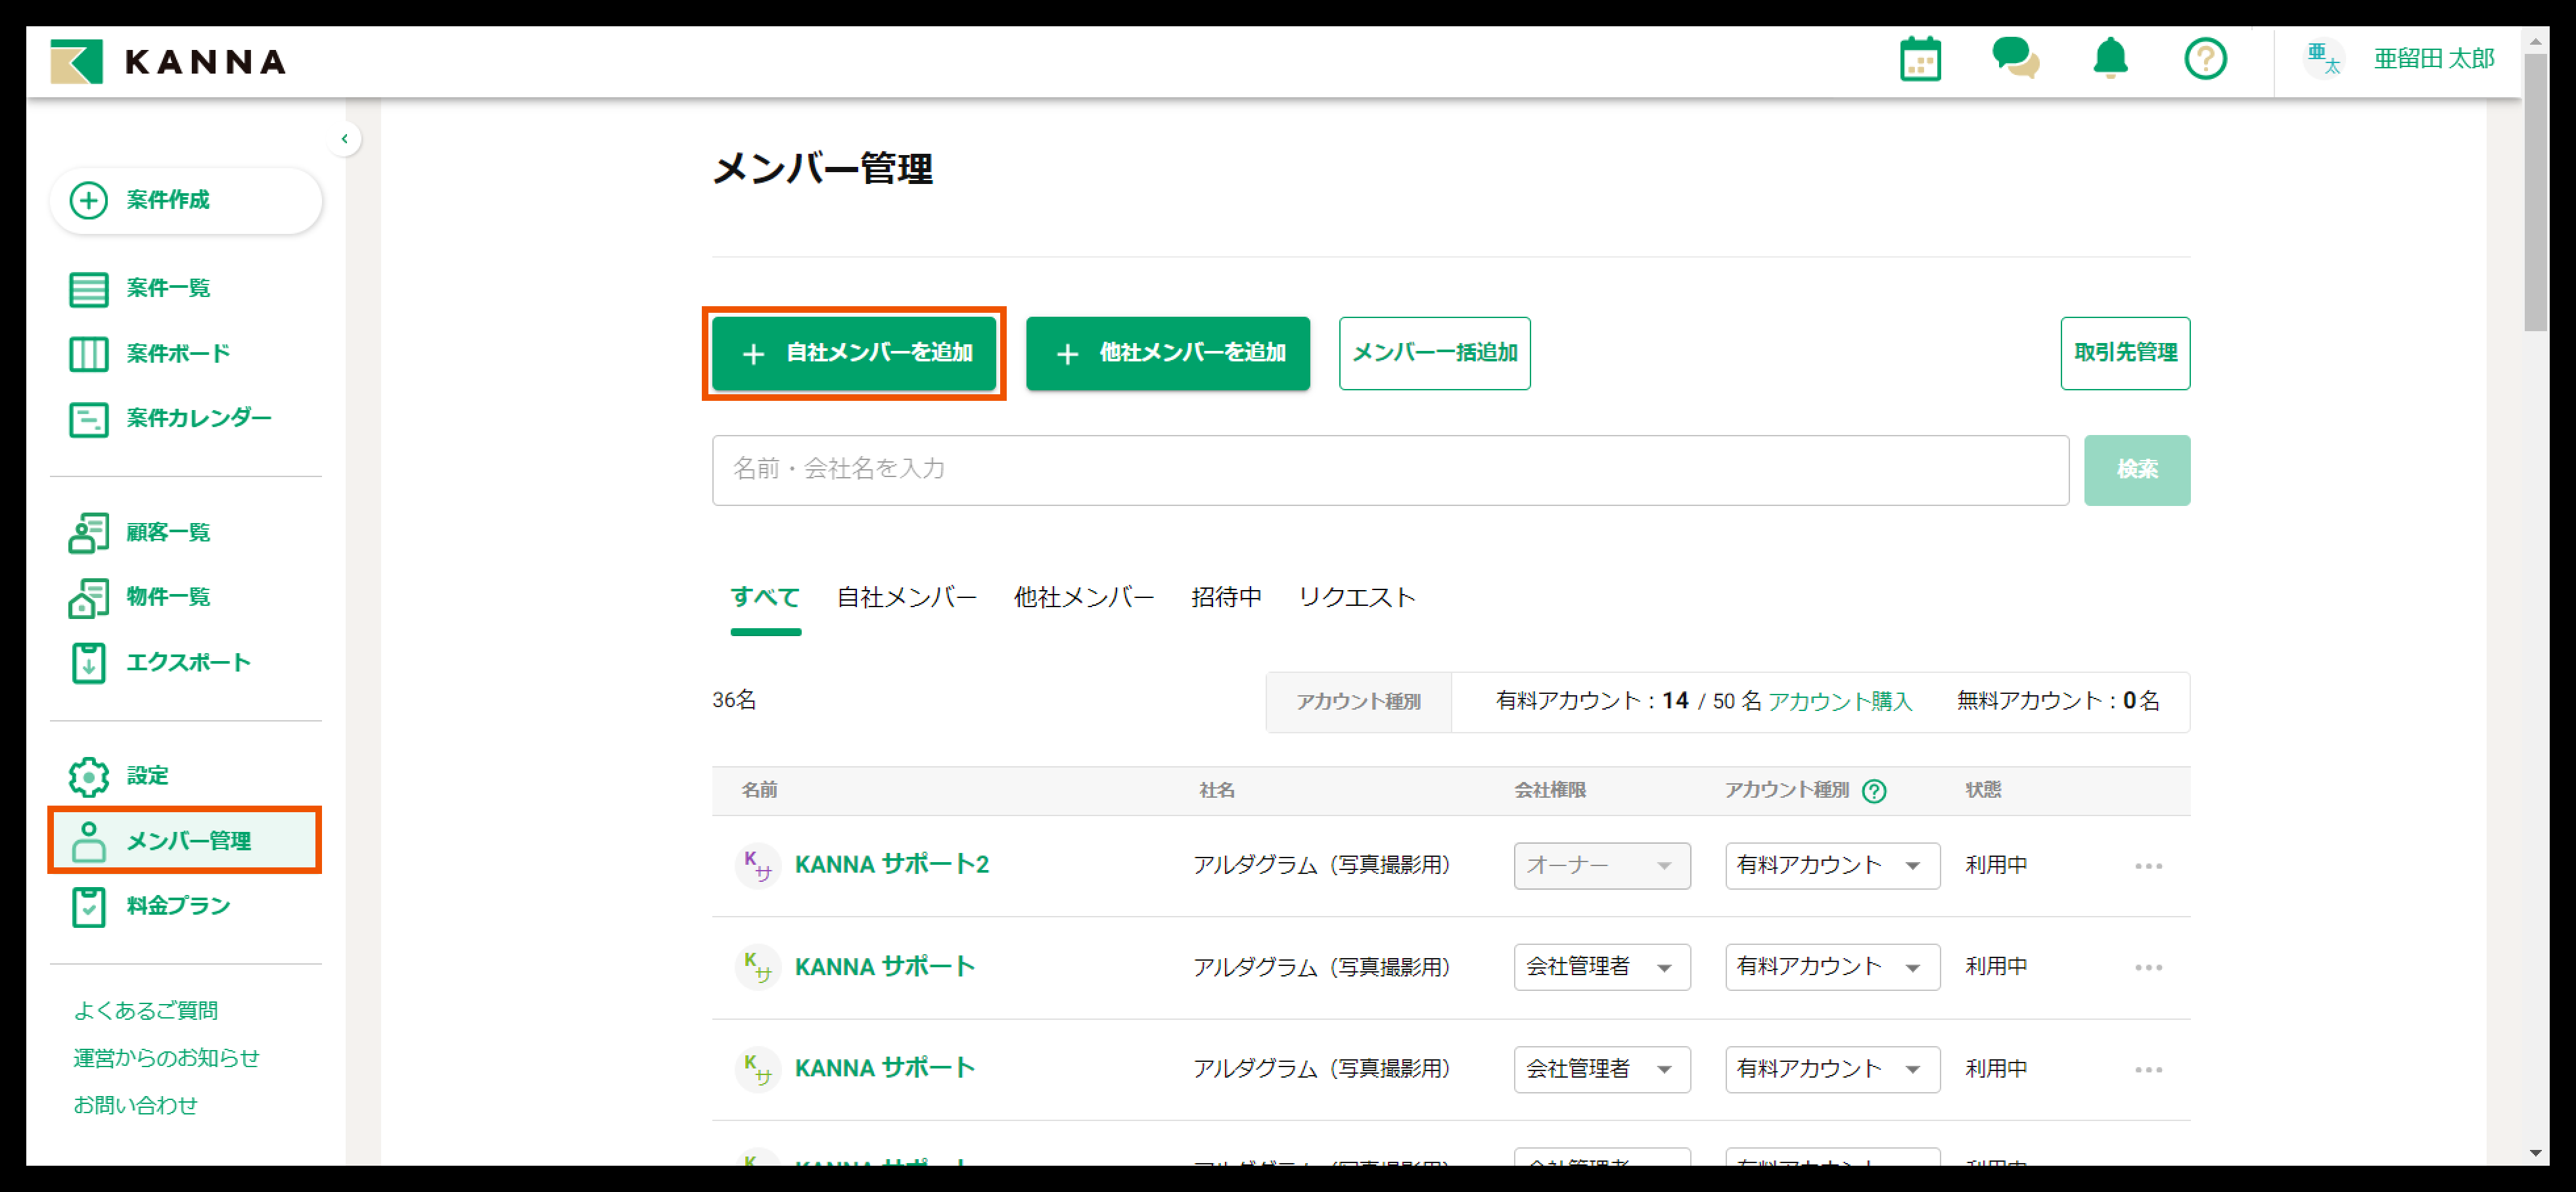Click the 案件ボード sidebar icon
Screen dimensions: 2576x1192
tap(88, 354)
